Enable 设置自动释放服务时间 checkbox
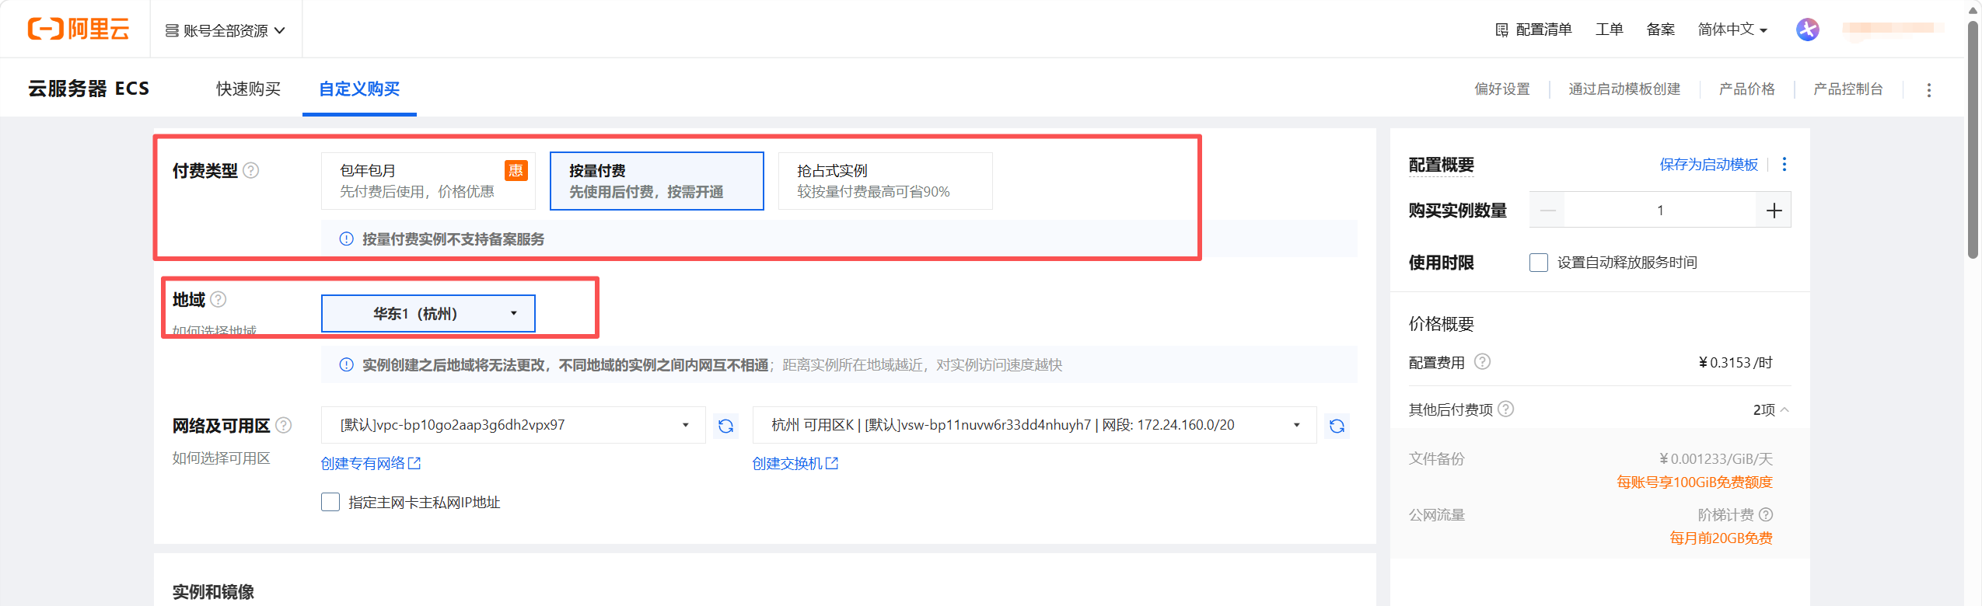Screen dimensions: 1982x606 1538,263
